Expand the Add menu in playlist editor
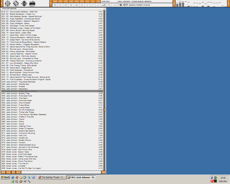This screenshot has width=230, height=184. pos(3,172)
